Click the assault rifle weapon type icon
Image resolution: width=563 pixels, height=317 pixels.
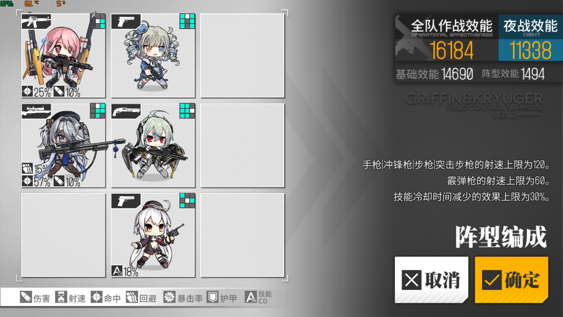pos(36,21)
